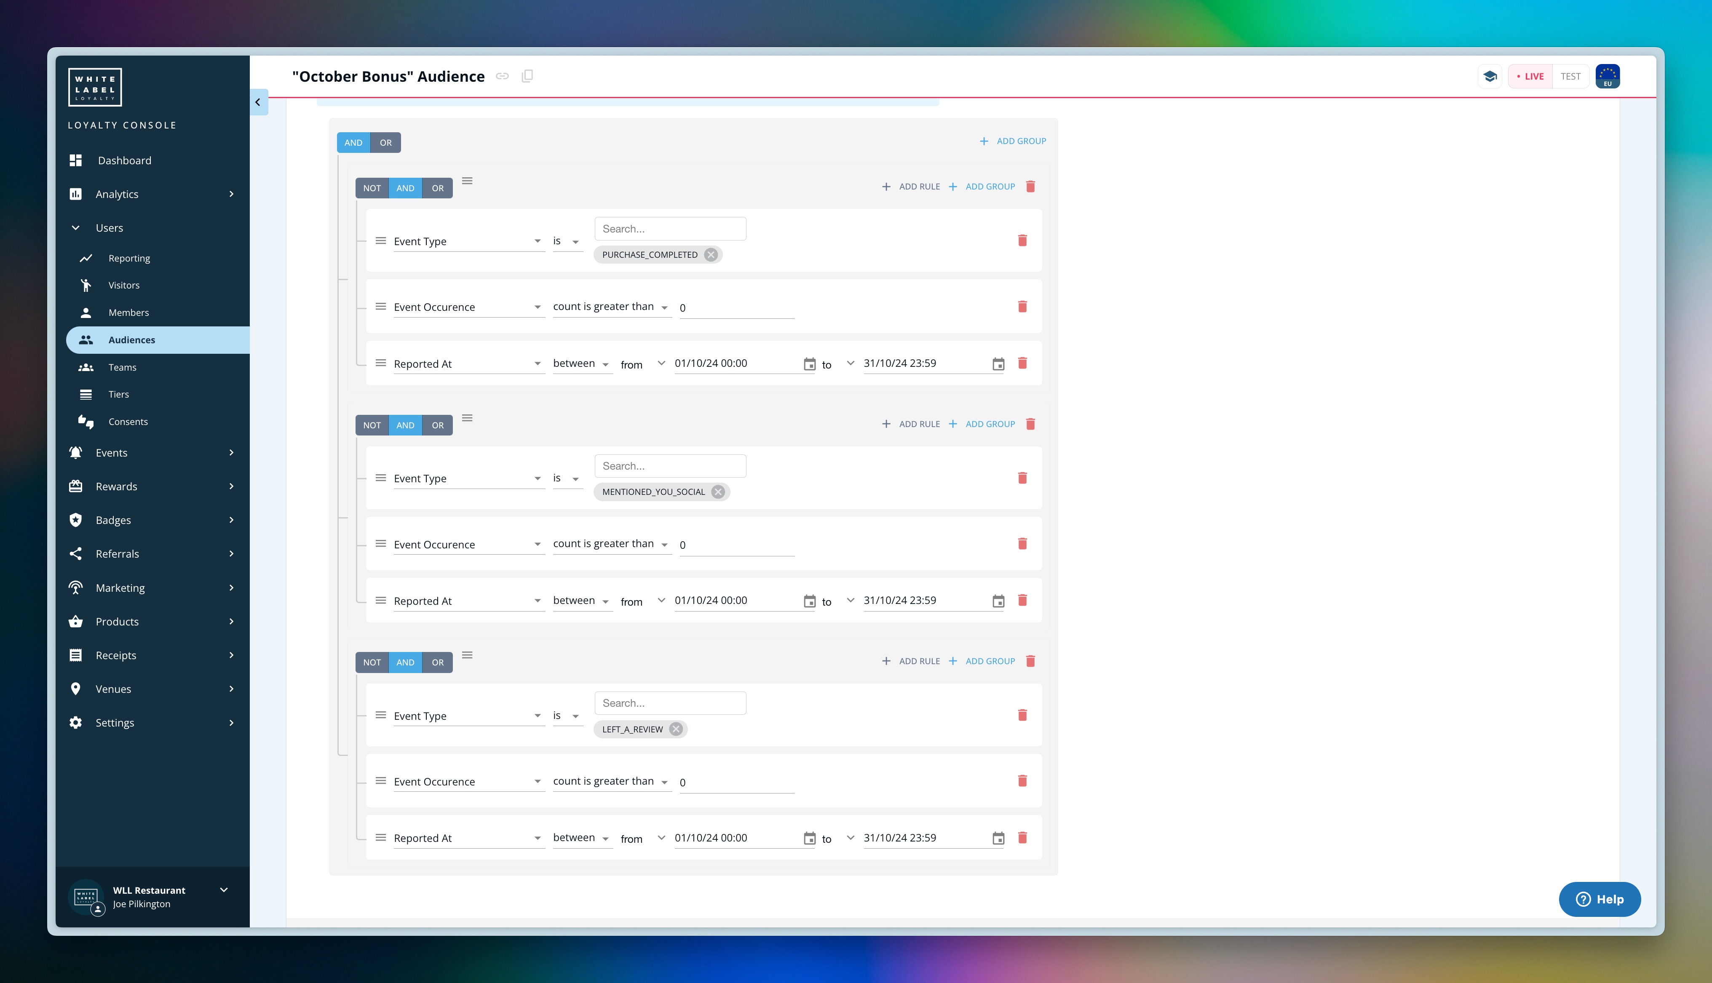
Task: Click first group's event type Search field
Action: [670, 229]
